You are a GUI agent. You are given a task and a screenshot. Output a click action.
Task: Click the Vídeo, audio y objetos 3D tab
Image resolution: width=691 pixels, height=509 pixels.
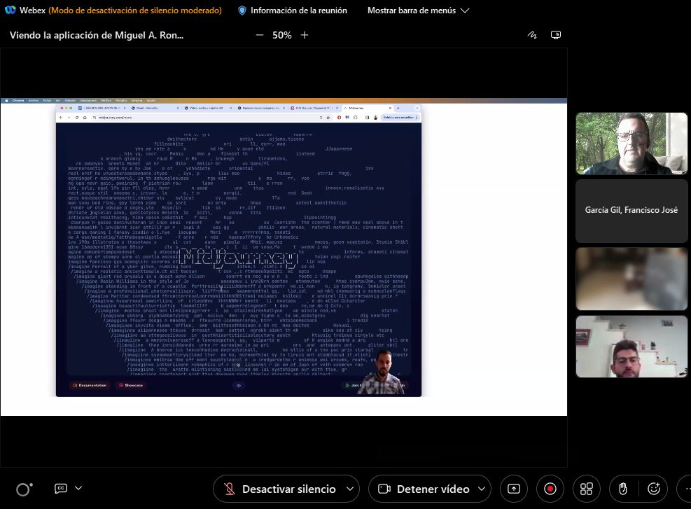point(207,108)
